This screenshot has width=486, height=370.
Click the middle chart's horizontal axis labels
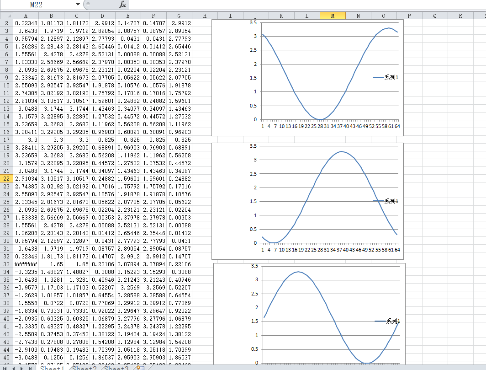coord(331,250)
